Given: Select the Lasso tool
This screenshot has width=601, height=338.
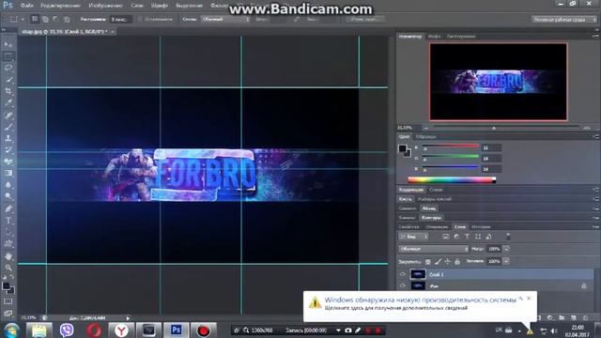Looking at the screenshot, I should click(8, 69).
